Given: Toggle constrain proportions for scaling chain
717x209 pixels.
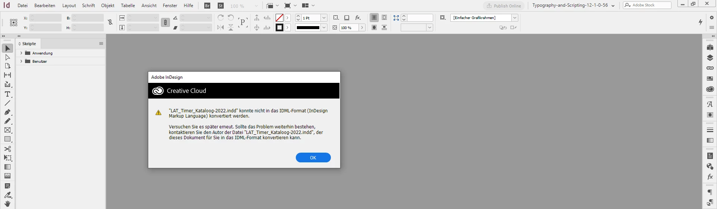Looking at the screenshot, I should click(165, 22).
